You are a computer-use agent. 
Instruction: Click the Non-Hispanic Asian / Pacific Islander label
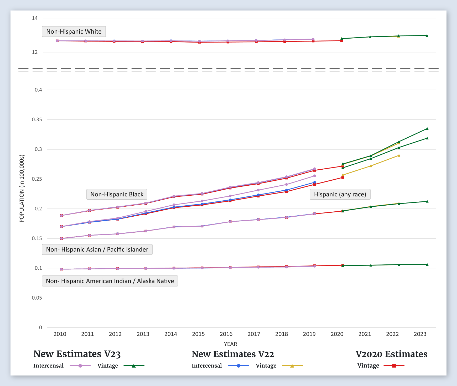pos(97,249)
